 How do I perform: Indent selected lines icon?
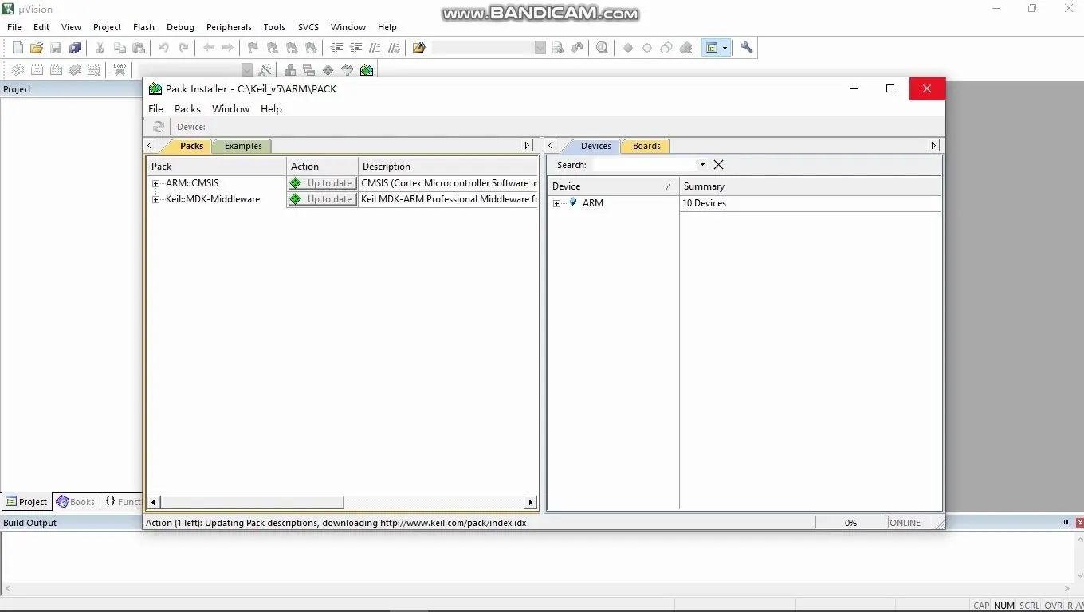pyautogui.click(x=336, y=48)
